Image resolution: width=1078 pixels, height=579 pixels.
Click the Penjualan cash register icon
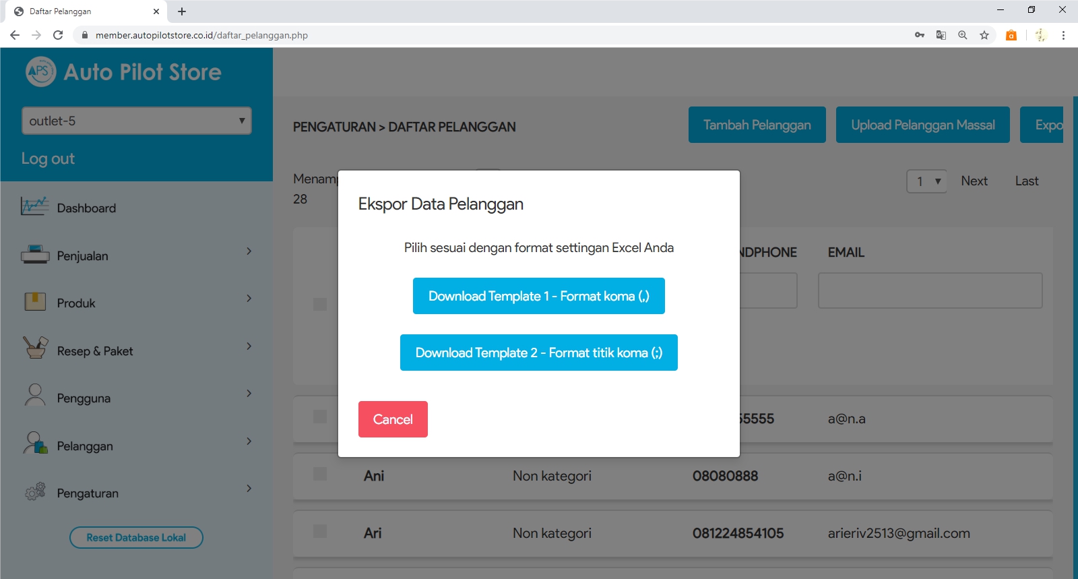pyautogui.click(x=35, y=255)
